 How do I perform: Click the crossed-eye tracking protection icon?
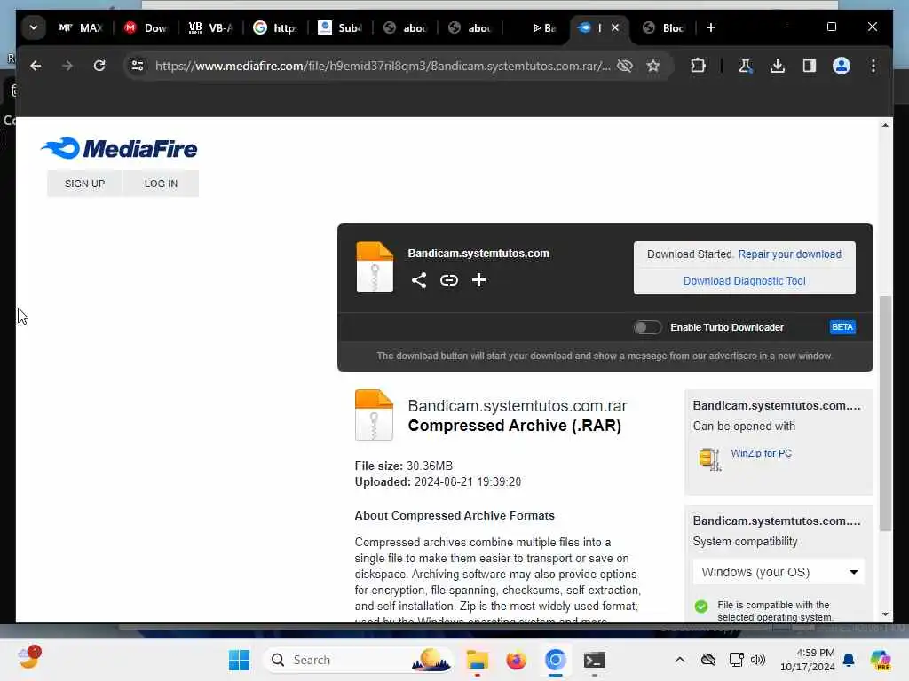coord(624,66)
